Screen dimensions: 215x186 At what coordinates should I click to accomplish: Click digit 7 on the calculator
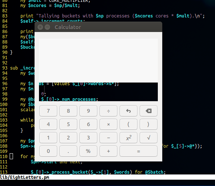(x=48, y=111)
